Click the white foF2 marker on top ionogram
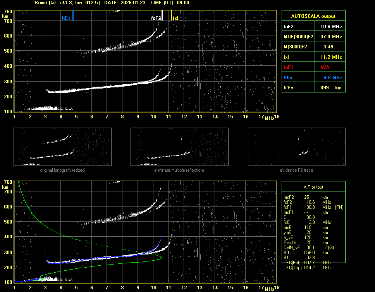The image size is (375, 292). coord(162,15)
